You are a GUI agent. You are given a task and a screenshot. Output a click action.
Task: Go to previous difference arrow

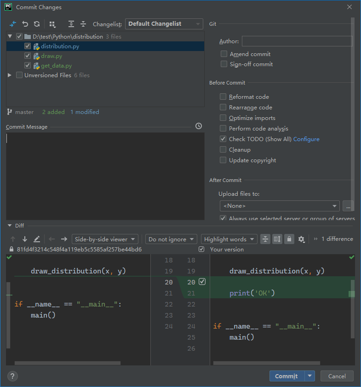pyautogui.click(x=13, y=239)
